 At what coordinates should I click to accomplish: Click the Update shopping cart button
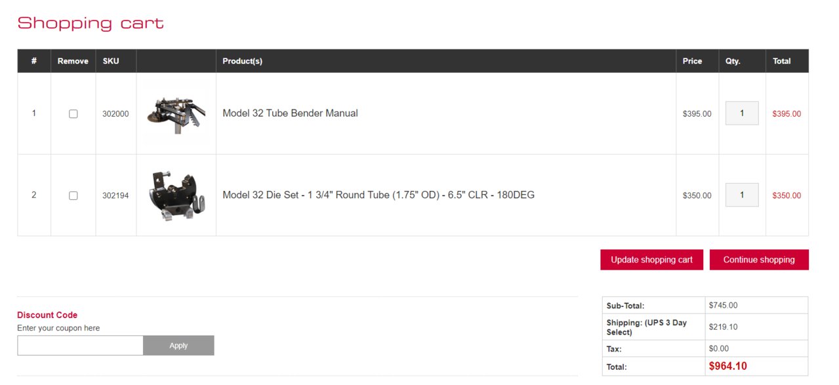pos(651,260)
